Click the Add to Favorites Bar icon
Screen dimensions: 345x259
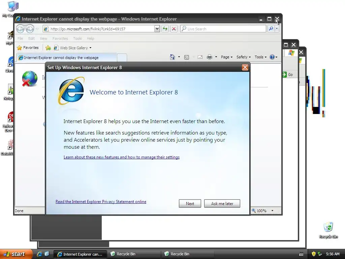[48, 48]
